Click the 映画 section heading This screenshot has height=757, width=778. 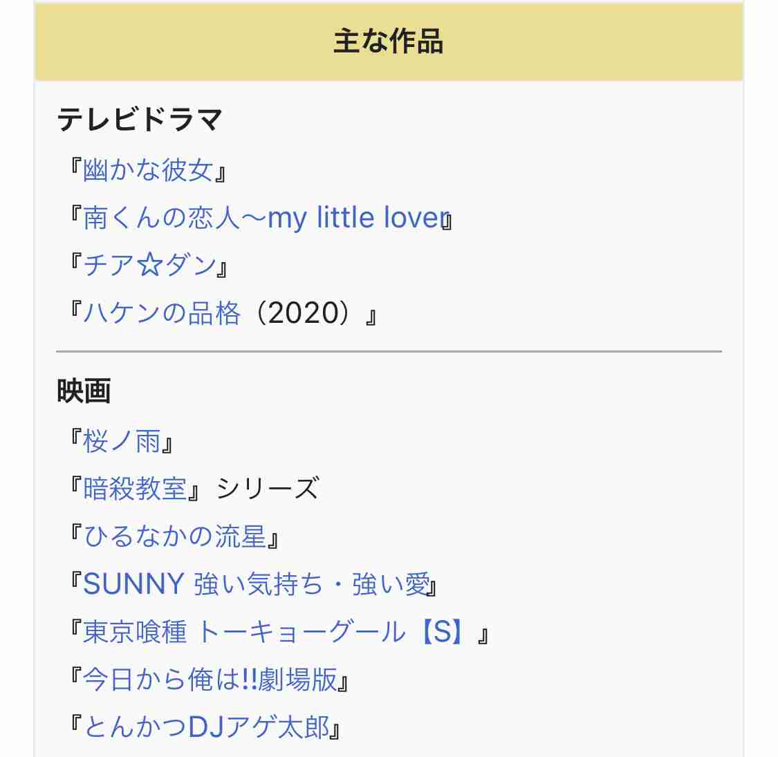pyautogui.click(x=84, y=391)
